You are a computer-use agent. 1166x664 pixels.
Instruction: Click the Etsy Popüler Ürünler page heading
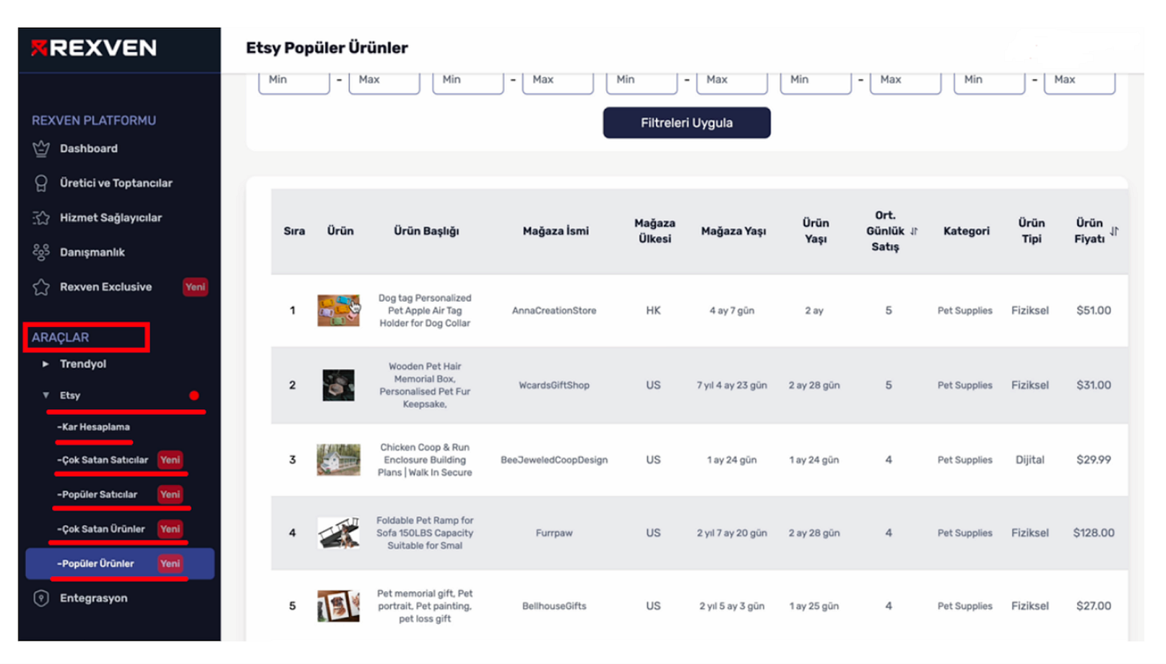[327, 48]
